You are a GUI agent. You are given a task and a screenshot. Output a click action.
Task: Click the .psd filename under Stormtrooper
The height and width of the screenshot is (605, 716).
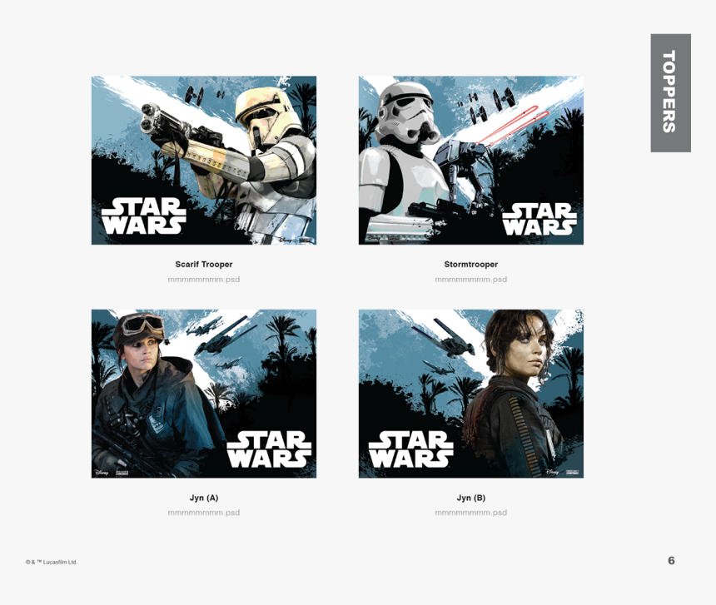tap(470, 280)
